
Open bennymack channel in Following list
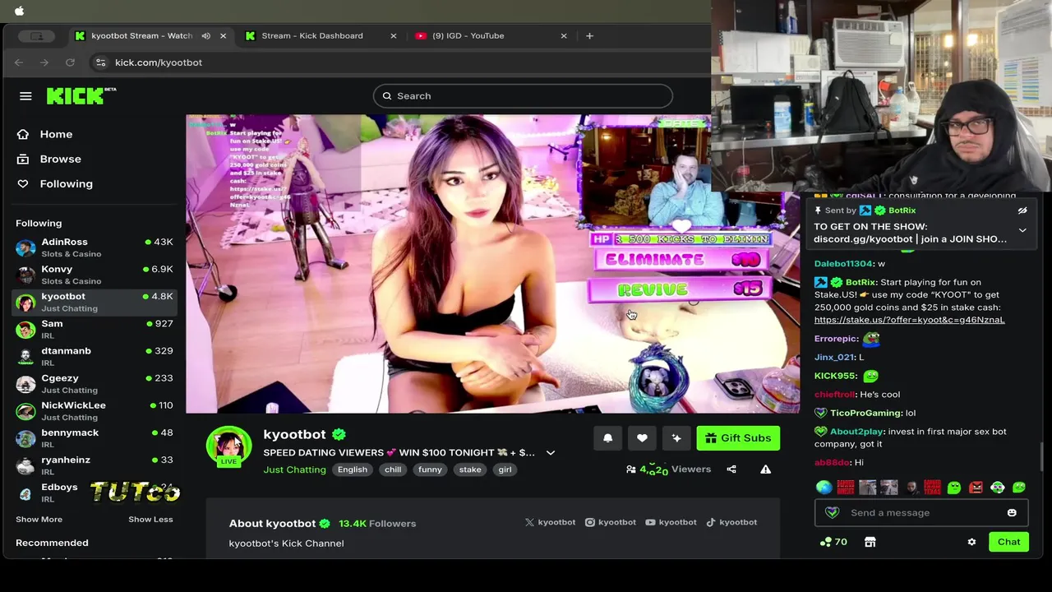pyautogui.click(x=95, y=437)
